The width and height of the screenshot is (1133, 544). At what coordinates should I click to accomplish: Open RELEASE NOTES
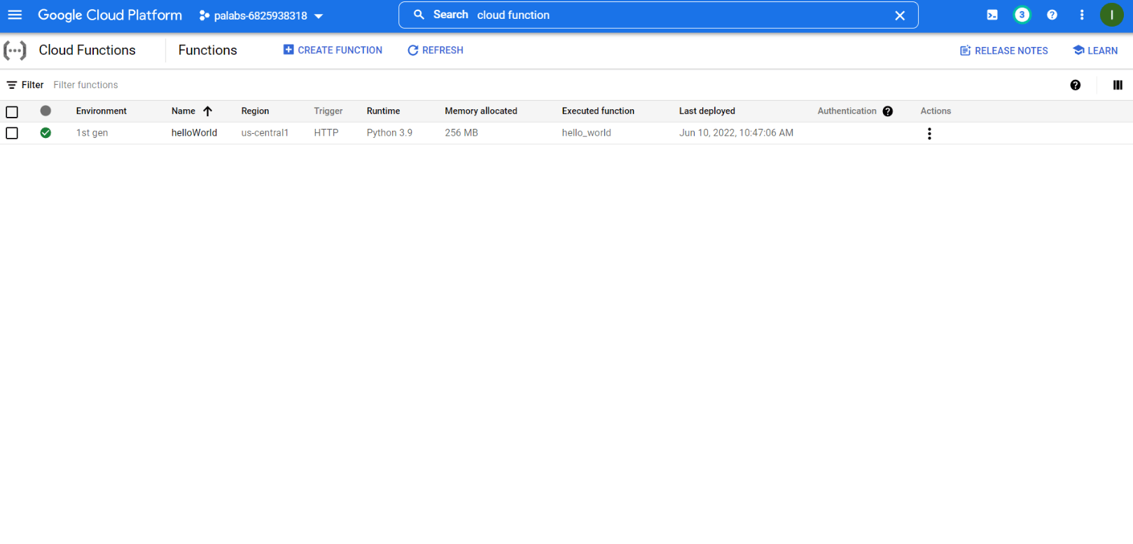pyautogui.click(x=1003, y=50)
